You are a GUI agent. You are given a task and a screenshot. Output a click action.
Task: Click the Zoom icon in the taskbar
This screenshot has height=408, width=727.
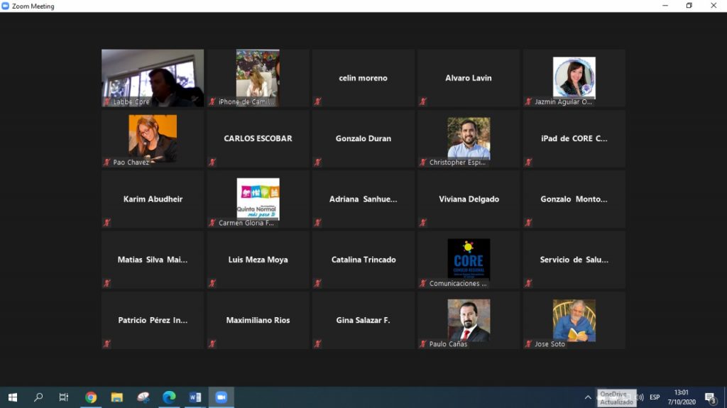[221, 397]
